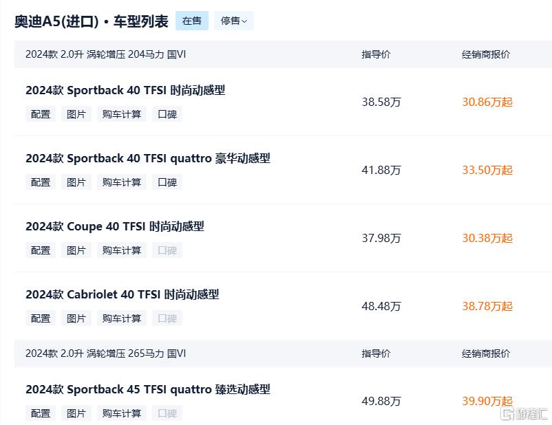Open 2024款 Coupe 40 TFSI 时尚动感型 title
The height and width of the screenshot is (425, 552).
click(115, 226)
